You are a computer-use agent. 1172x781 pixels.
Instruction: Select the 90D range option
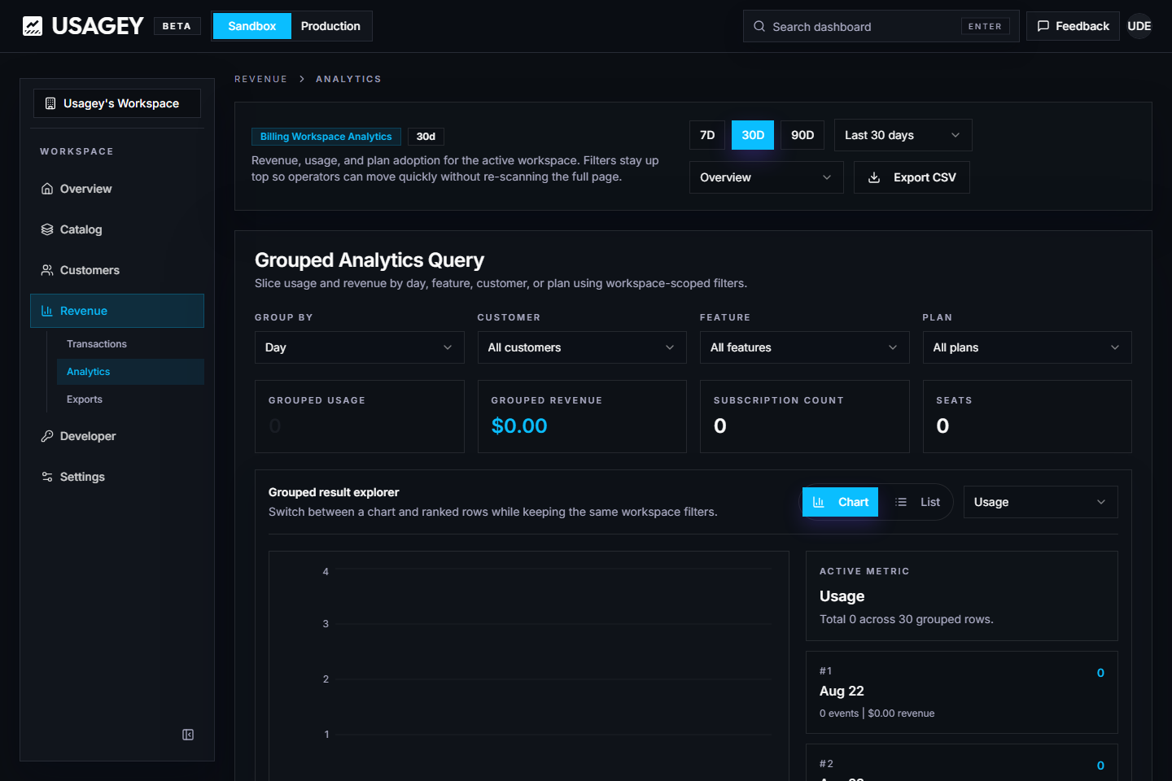pos(802,135)
